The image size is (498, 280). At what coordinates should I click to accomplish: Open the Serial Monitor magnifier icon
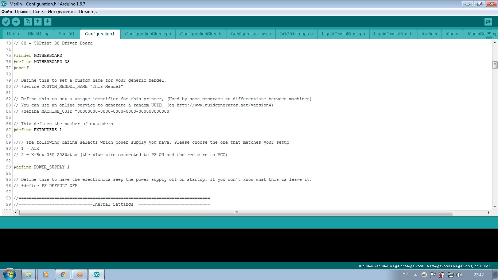[x=488, y=22]
